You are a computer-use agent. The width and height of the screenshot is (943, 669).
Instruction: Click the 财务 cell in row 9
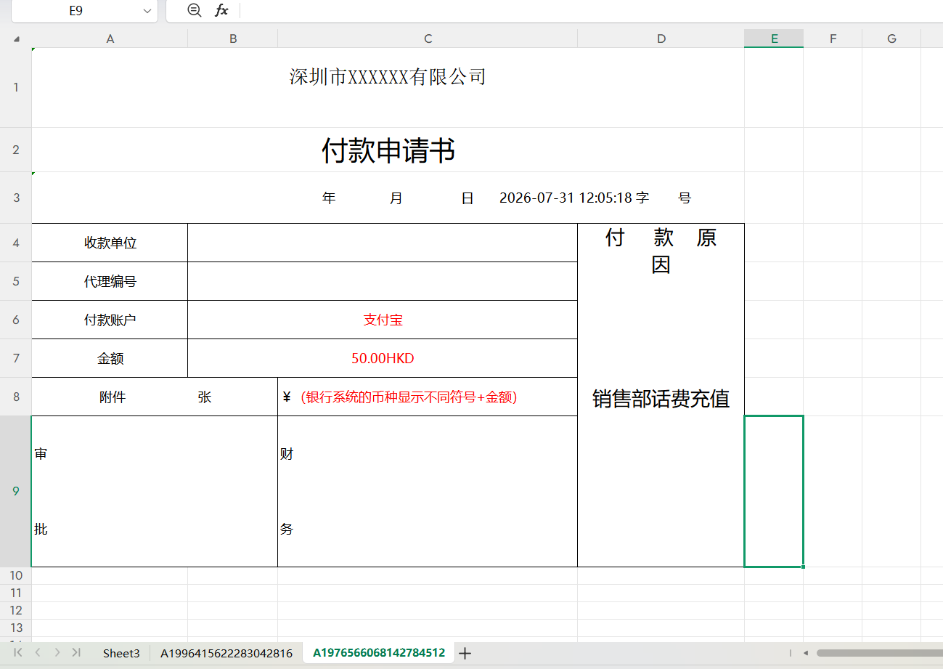click(428, 491)
